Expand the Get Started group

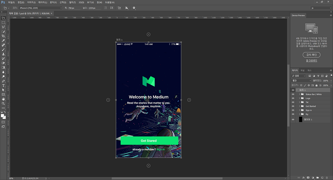[299, 106]
